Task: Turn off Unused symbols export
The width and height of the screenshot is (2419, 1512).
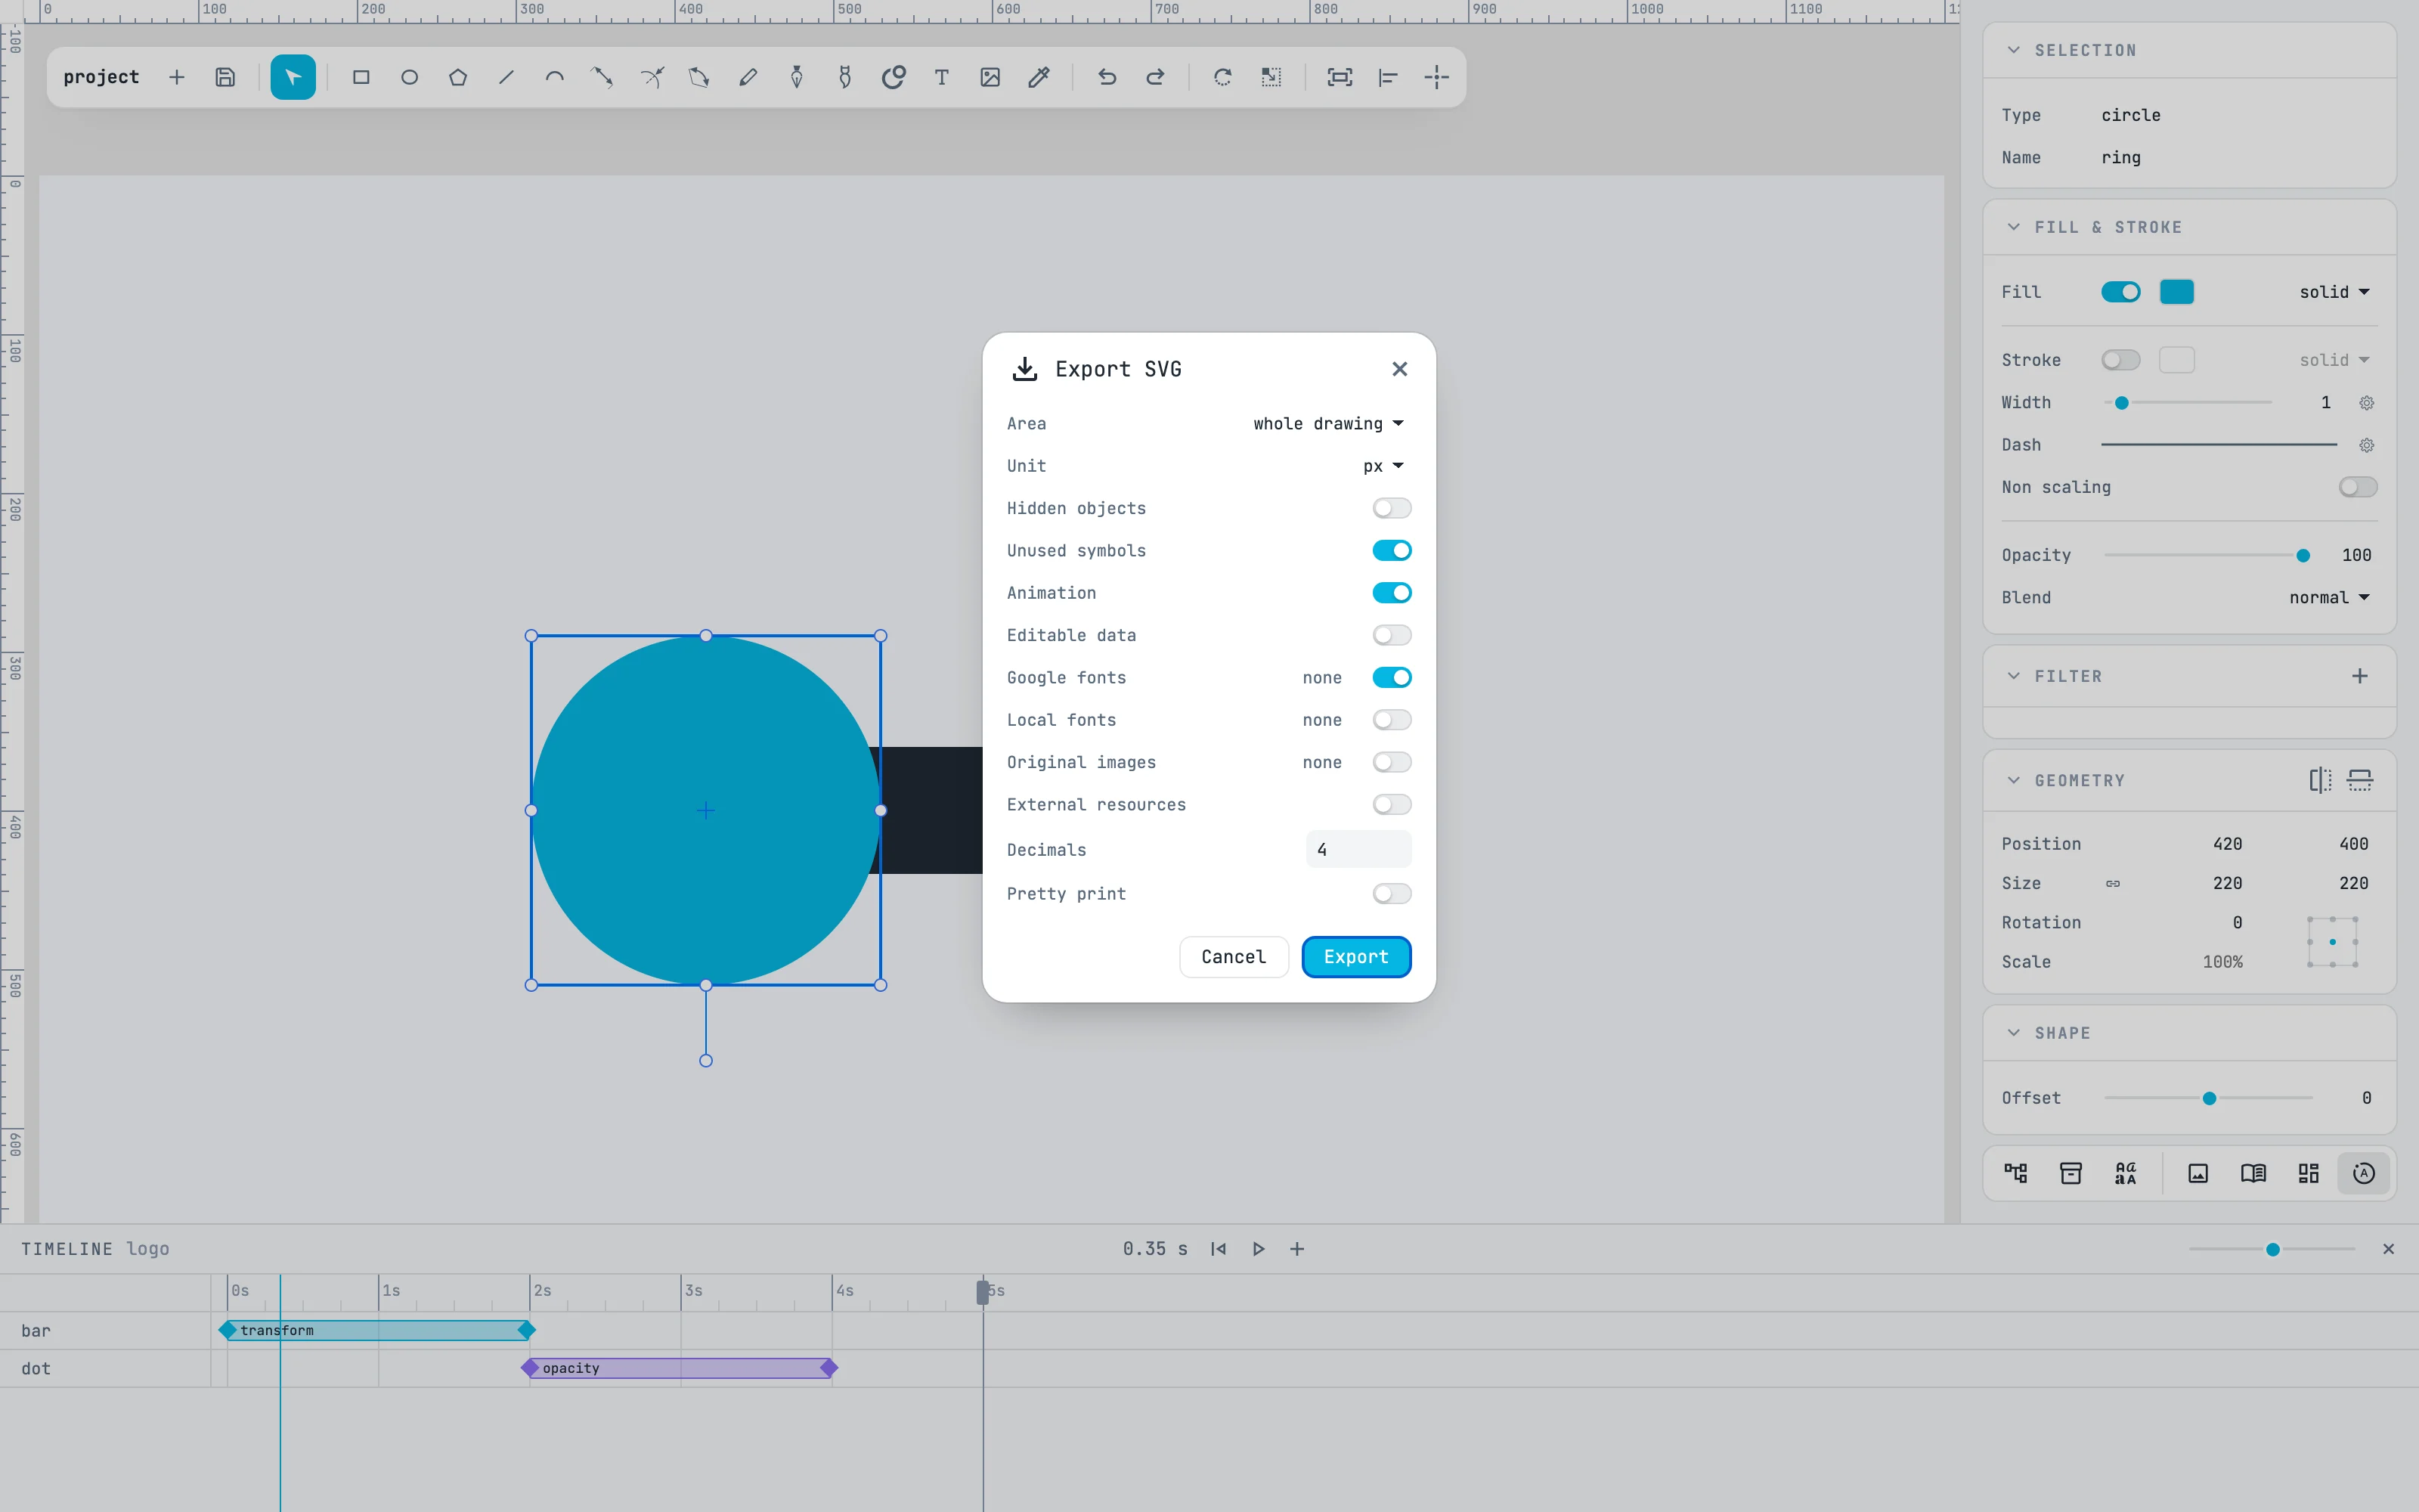Action: 1392,550
